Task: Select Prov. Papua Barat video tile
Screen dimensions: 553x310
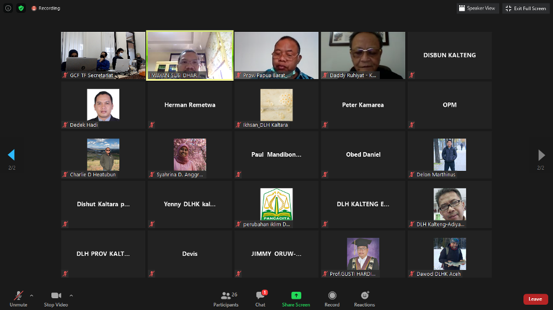Action: [x=276, y=55]
